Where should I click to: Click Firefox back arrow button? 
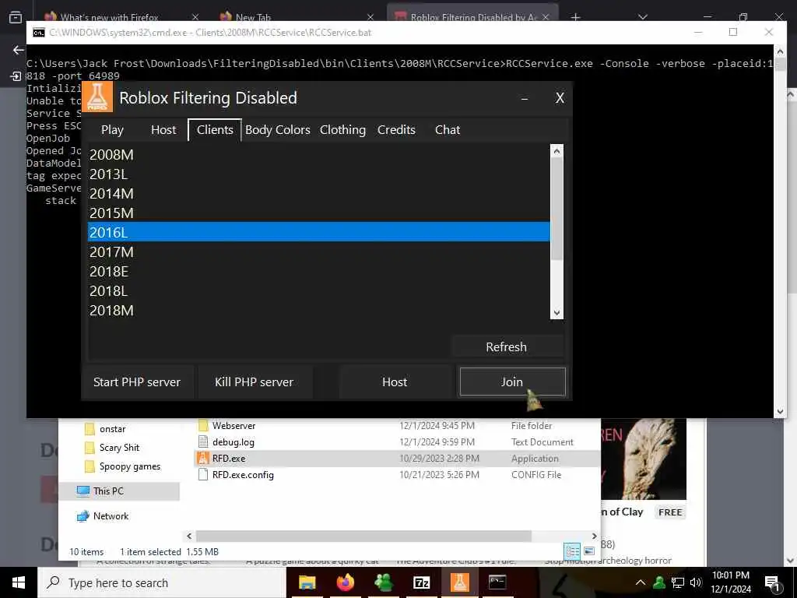(x=19, y=50)
